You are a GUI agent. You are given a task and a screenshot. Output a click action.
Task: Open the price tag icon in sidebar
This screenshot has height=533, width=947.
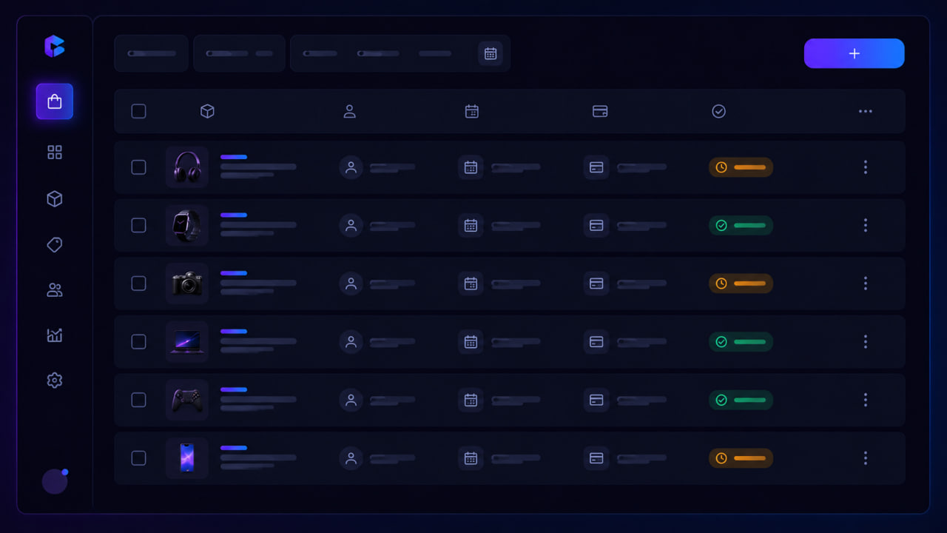[55, 245]
